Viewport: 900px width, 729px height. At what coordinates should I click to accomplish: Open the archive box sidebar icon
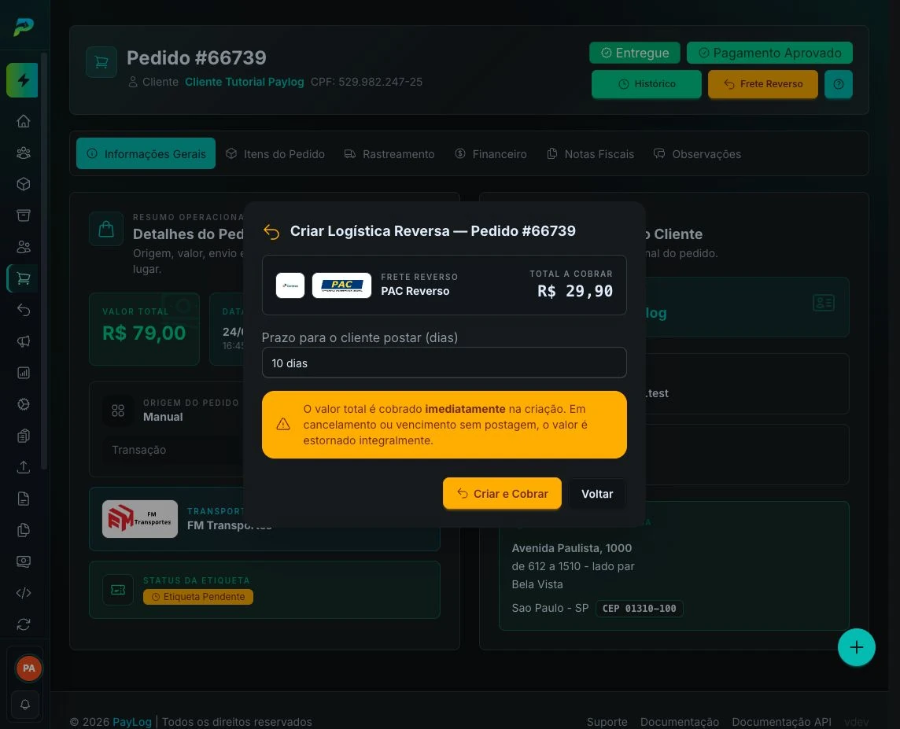[x=24, y=215]
